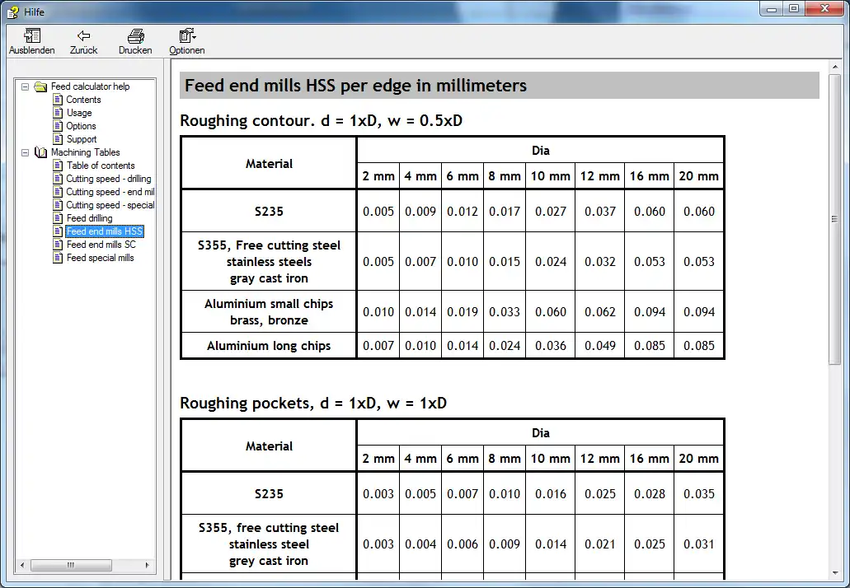The width and height of the screenshot is (850, 588).
Task: Click the Roughing contour heading
Action: click(321, 120)
